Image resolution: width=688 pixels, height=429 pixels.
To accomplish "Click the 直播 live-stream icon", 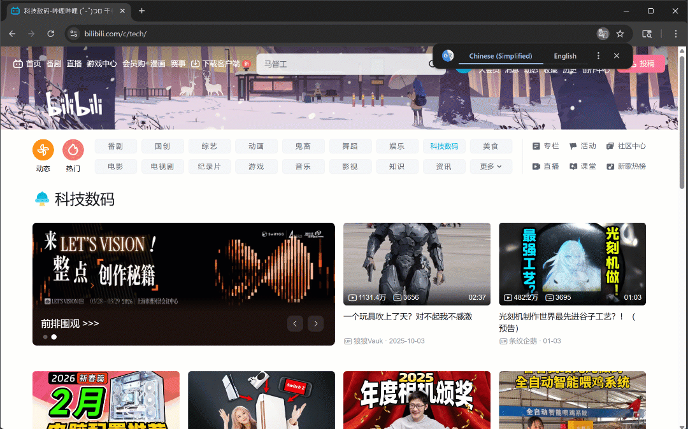I will click(x=537, y=166).
